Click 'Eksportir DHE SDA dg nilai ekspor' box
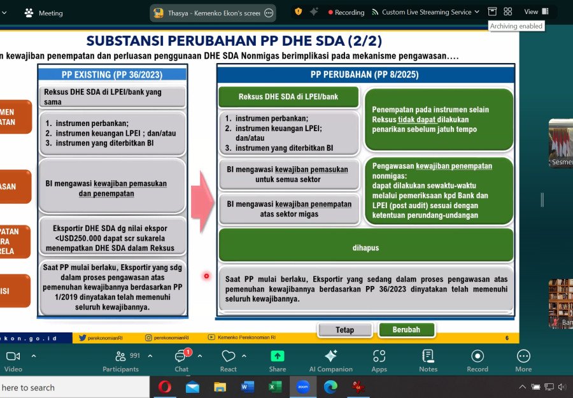This screenshot has height=398, width=573. [112, 238]
